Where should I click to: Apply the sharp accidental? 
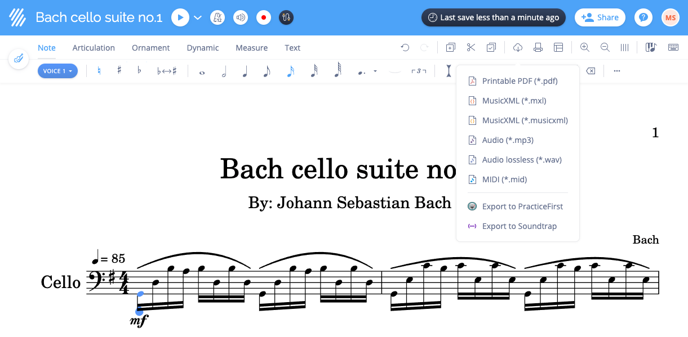point(119,71)
